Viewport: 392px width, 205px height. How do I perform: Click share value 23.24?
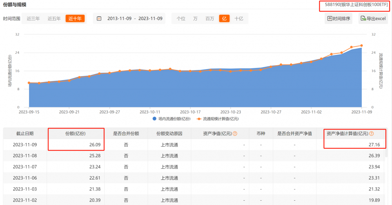(95, 167)
